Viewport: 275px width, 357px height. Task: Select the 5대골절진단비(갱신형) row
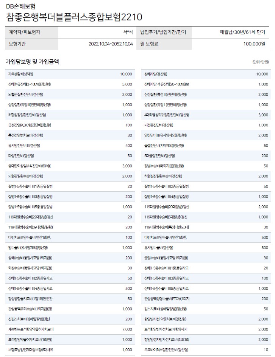206,156
